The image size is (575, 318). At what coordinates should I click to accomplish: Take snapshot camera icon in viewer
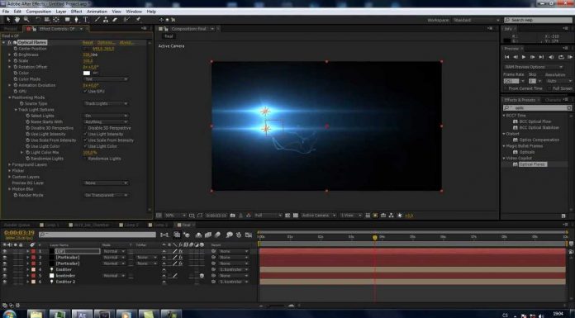(232, 216)
